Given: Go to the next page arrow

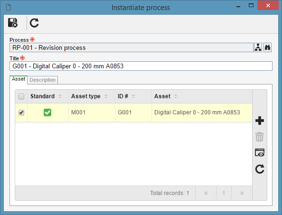Looking at the screenshot, I should [x=242, y=193].
